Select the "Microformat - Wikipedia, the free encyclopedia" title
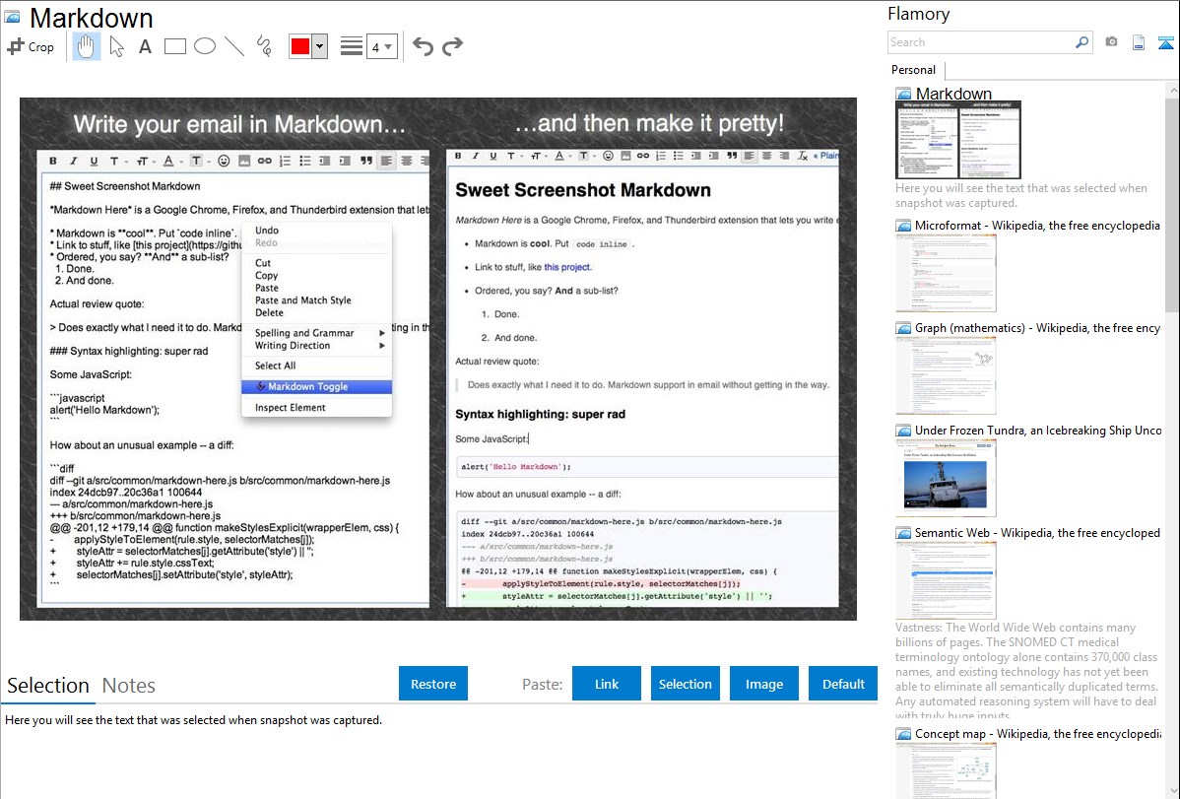This screenshot has width=1180, height=799. tap(1037, 226)
